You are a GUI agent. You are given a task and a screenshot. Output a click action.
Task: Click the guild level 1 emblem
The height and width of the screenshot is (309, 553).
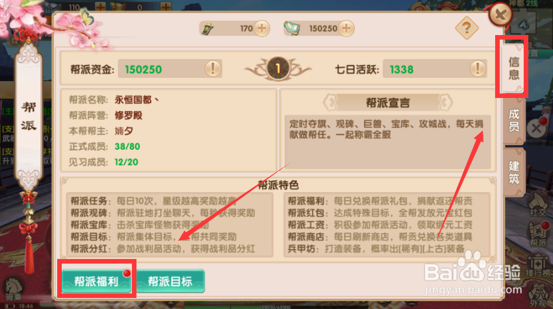click(x=278, y=68)
